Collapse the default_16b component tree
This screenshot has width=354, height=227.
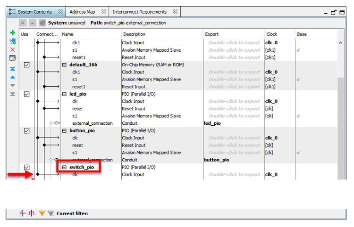(64, 65)
